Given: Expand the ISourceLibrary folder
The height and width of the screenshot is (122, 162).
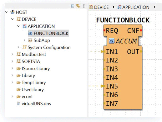Looking at the screenshot, I should (x=13, y=68).
